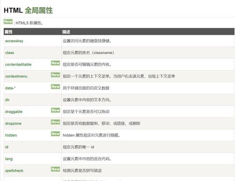Click the description 规定元素的唯一 id
This screenshot has height=181, width=236.
[x=78, y=147]
